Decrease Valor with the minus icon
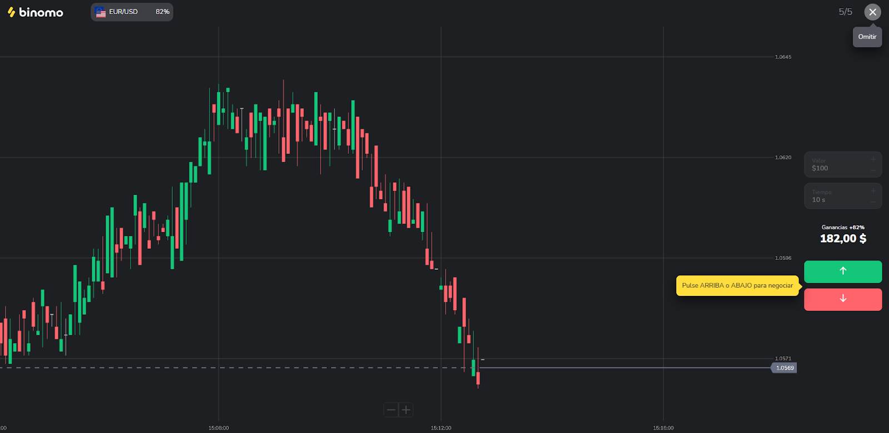This screenshot has width=889, height=433. [x=873, y=170]
